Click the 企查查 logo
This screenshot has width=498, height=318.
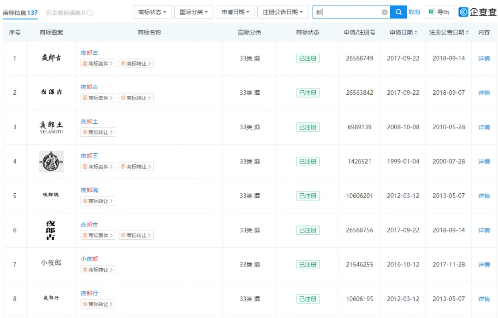[477, 12]
